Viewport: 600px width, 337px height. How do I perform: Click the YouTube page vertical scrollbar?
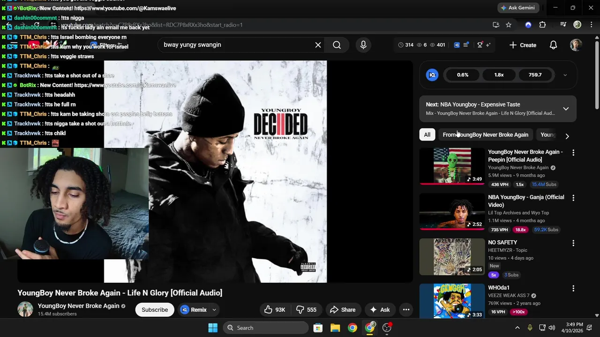(x=597, y=75)
